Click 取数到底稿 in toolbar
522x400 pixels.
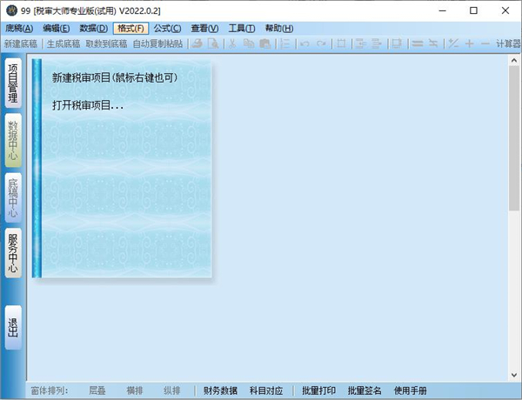[106, 43]
